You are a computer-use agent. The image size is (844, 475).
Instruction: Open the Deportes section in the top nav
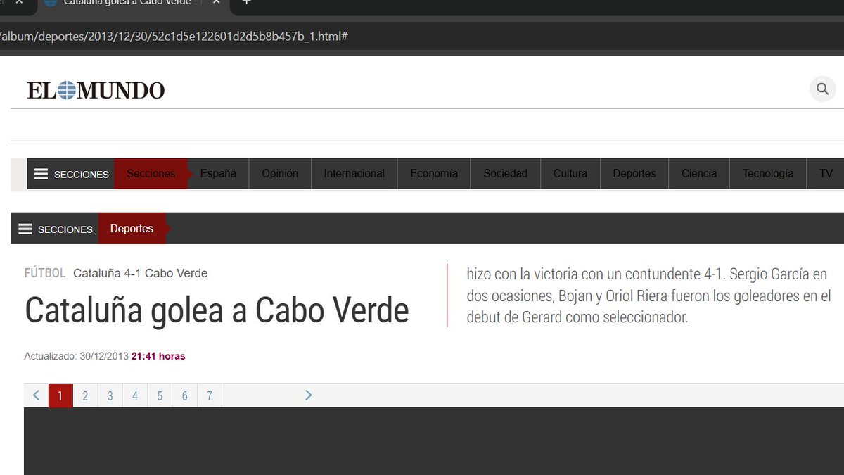pos(634,174)
